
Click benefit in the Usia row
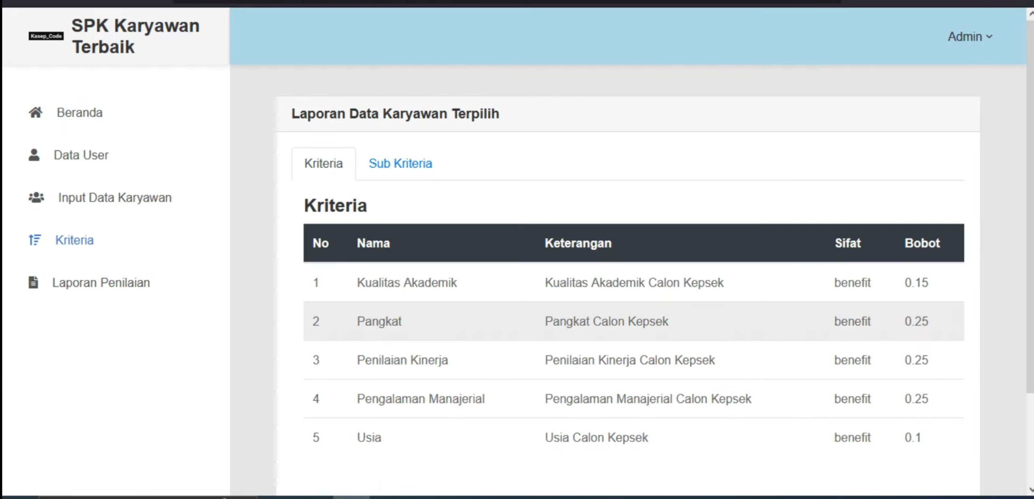(852, 437)
